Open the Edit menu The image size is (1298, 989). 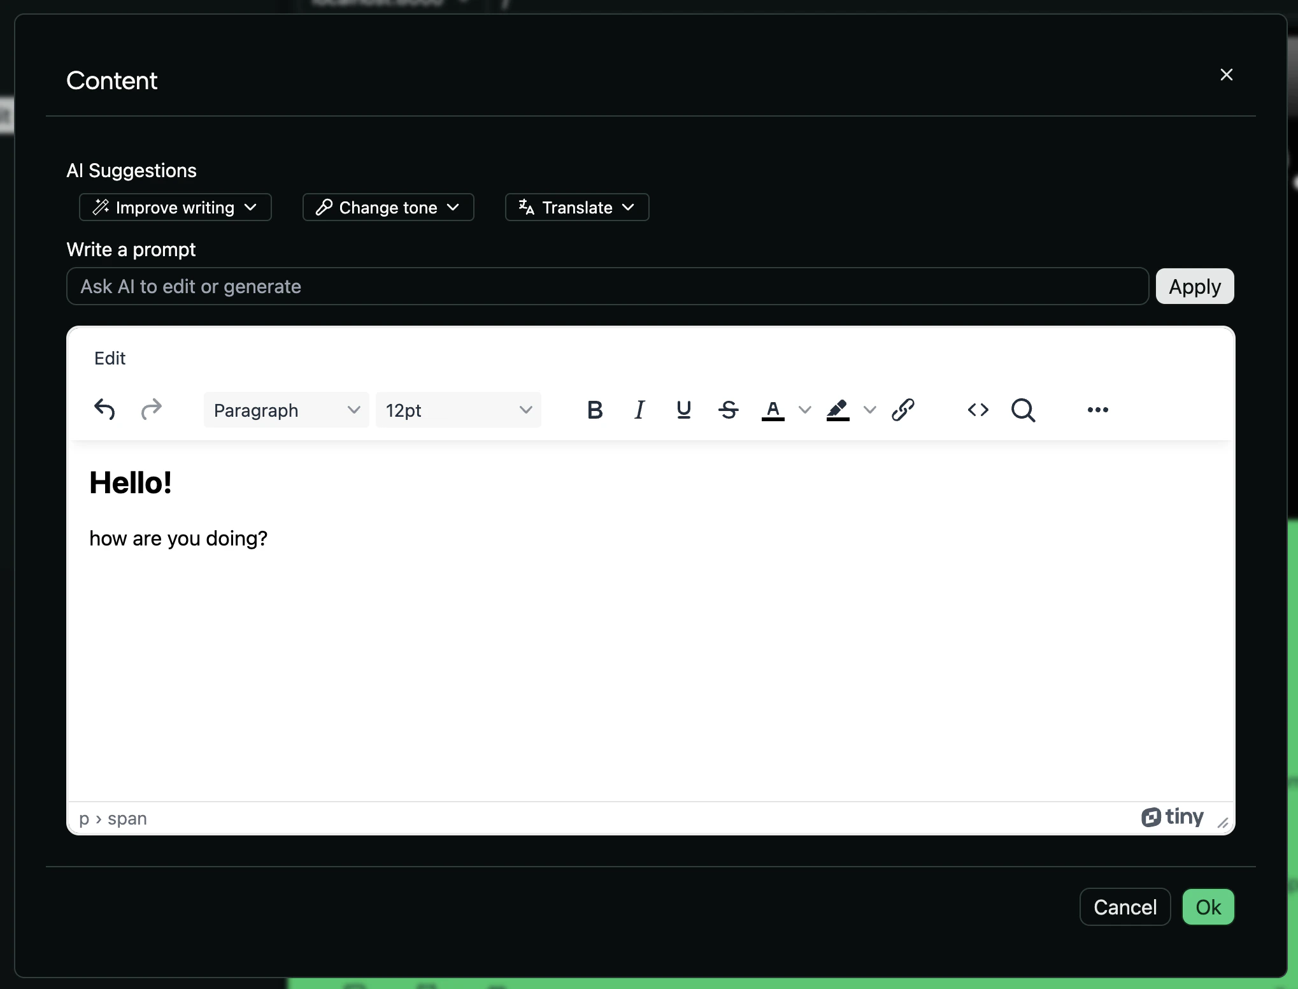pos(110,358)
